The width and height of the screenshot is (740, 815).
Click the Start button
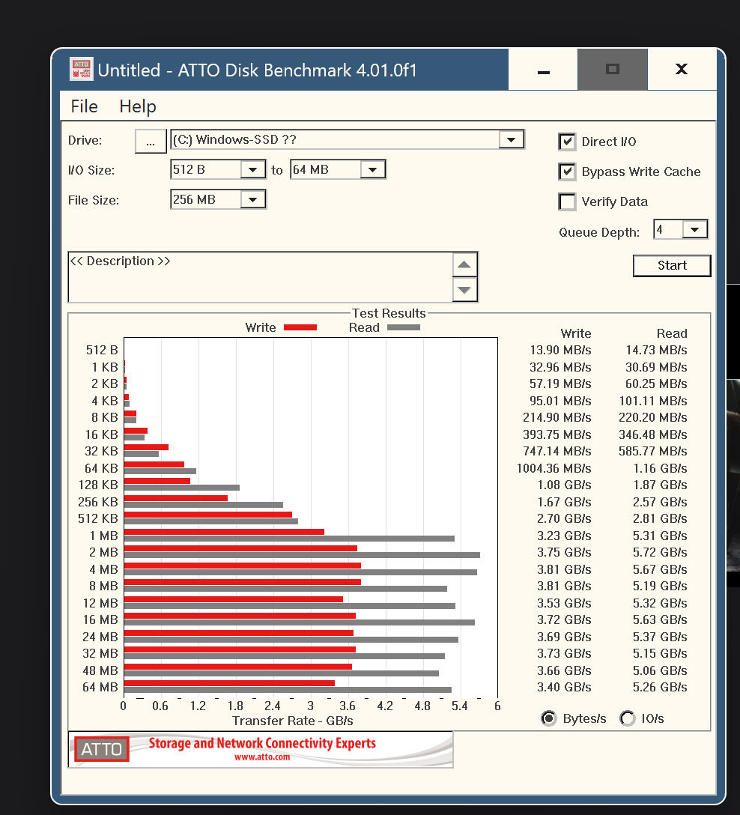coord(672,266)
